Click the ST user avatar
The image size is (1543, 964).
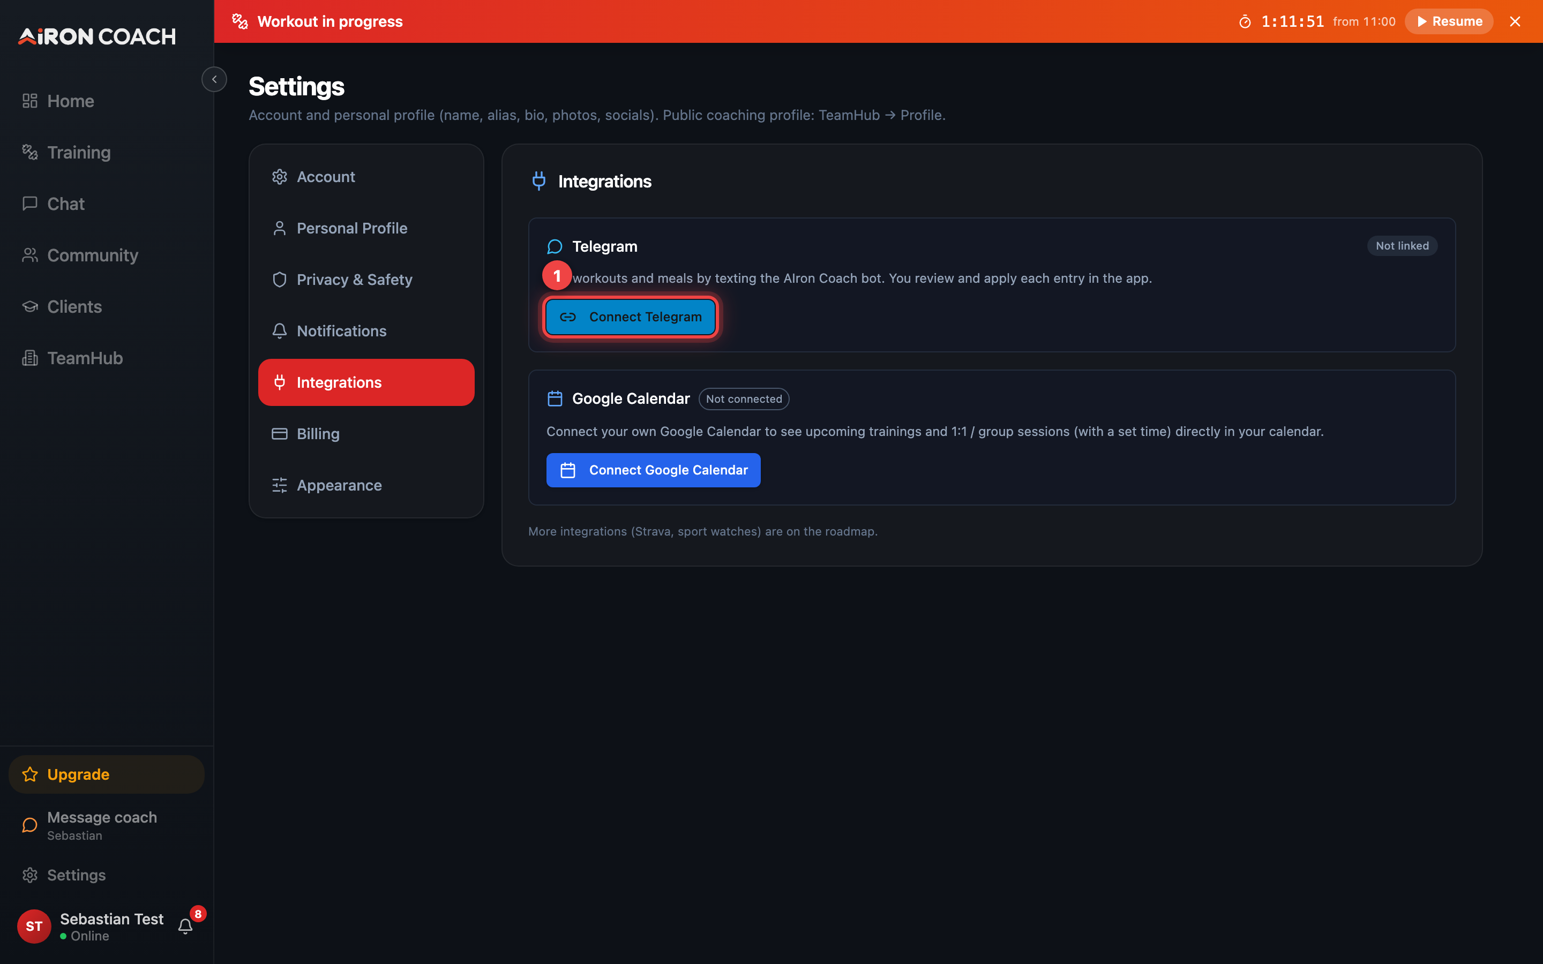tap(34, 927)
